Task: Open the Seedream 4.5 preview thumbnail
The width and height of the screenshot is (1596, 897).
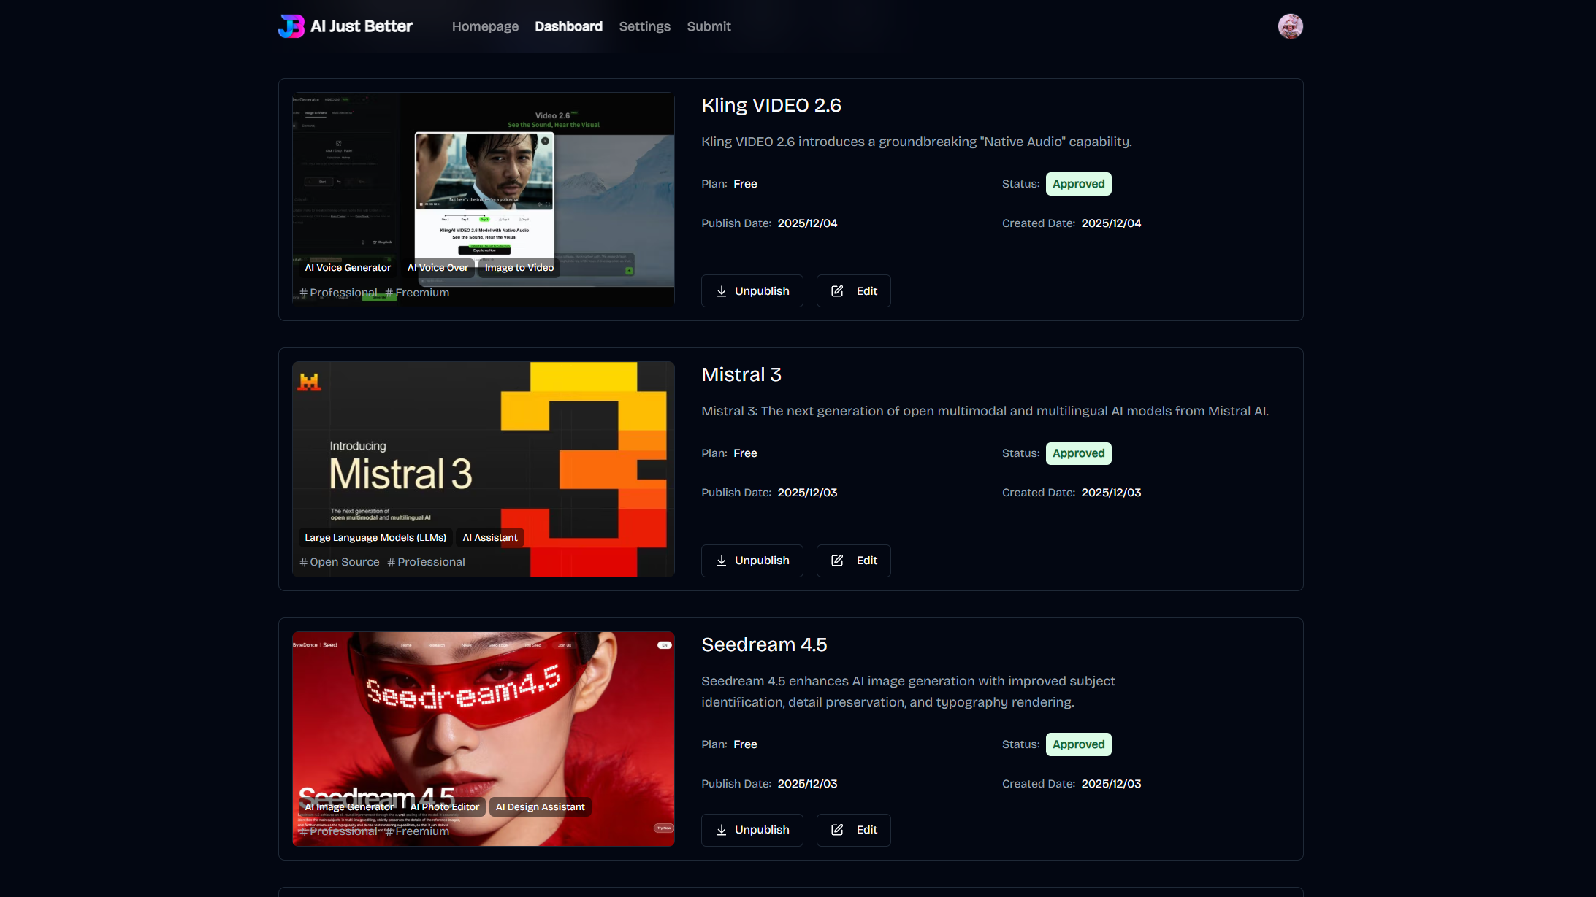Action: click(x=483, y=723)
